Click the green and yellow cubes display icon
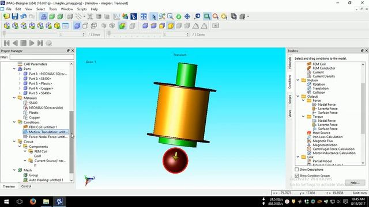The image size is (369, 207). [122, 25]
